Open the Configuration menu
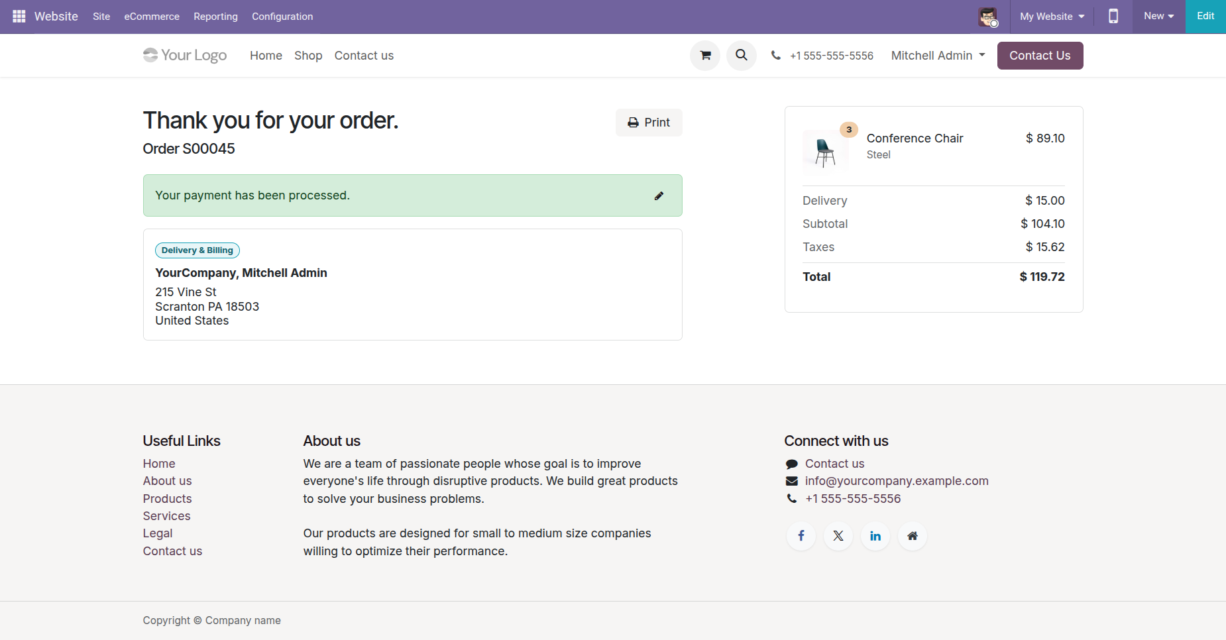This screenshot has height=640, width=1226. click(282, 17)
